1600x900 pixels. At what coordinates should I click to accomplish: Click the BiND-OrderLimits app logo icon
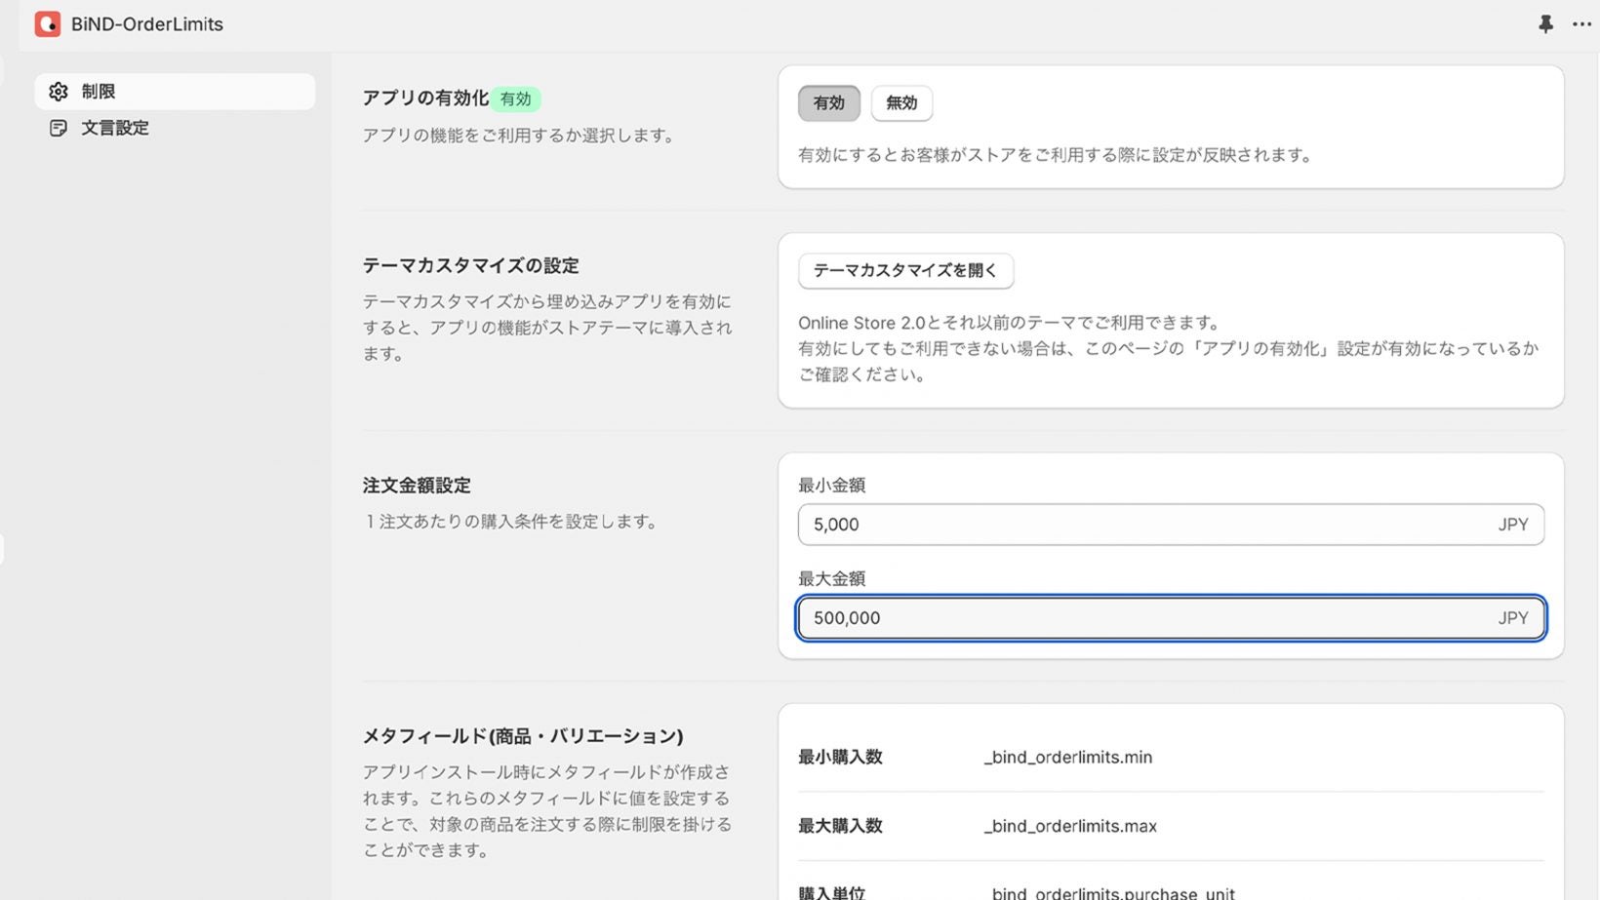tap(47, 24)
